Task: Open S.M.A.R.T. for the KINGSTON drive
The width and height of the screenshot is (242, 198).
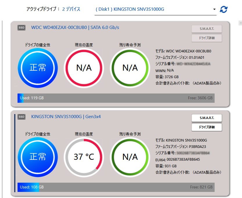Action: coord(207,118)
